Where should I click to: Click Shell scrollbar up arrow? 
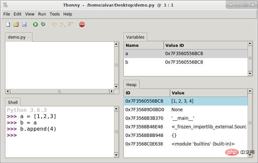point(116,109)
